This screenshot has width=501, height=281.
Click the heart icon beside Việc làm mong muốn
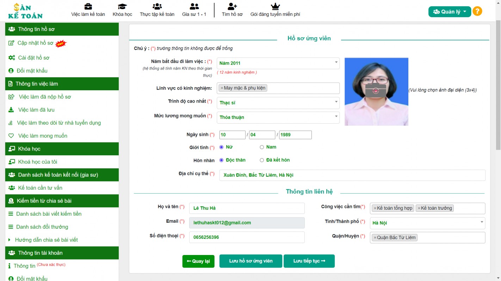click(x=11, y=136)
